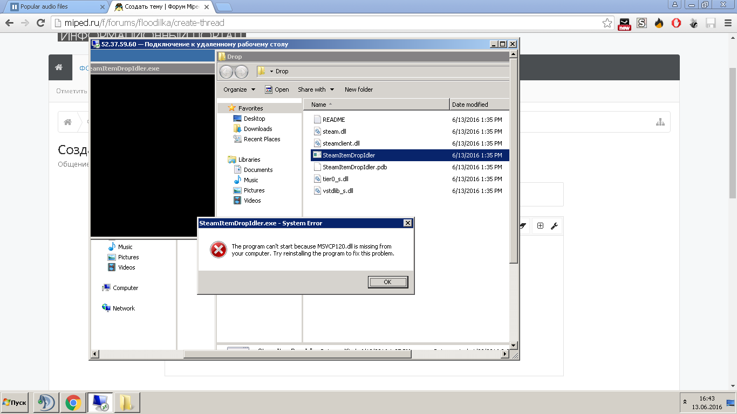Switch to Создать тему browser tab
Image resolution: width=737 pixels, height=414 pixels.
162,7
